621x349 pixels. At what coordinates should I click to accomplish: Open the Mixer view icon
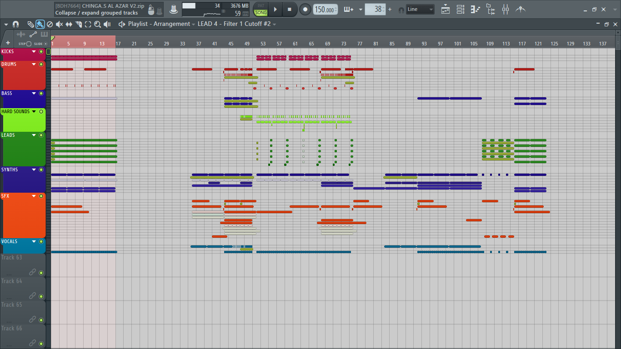[506, 9]
